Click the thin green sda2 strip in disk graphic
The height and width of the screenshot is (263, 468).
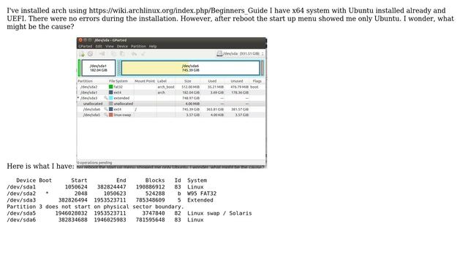pyautogui.click(x=79, y=68)
